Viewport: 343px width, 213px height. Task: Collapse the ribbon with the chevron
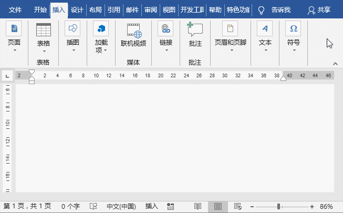pos(335,64)
